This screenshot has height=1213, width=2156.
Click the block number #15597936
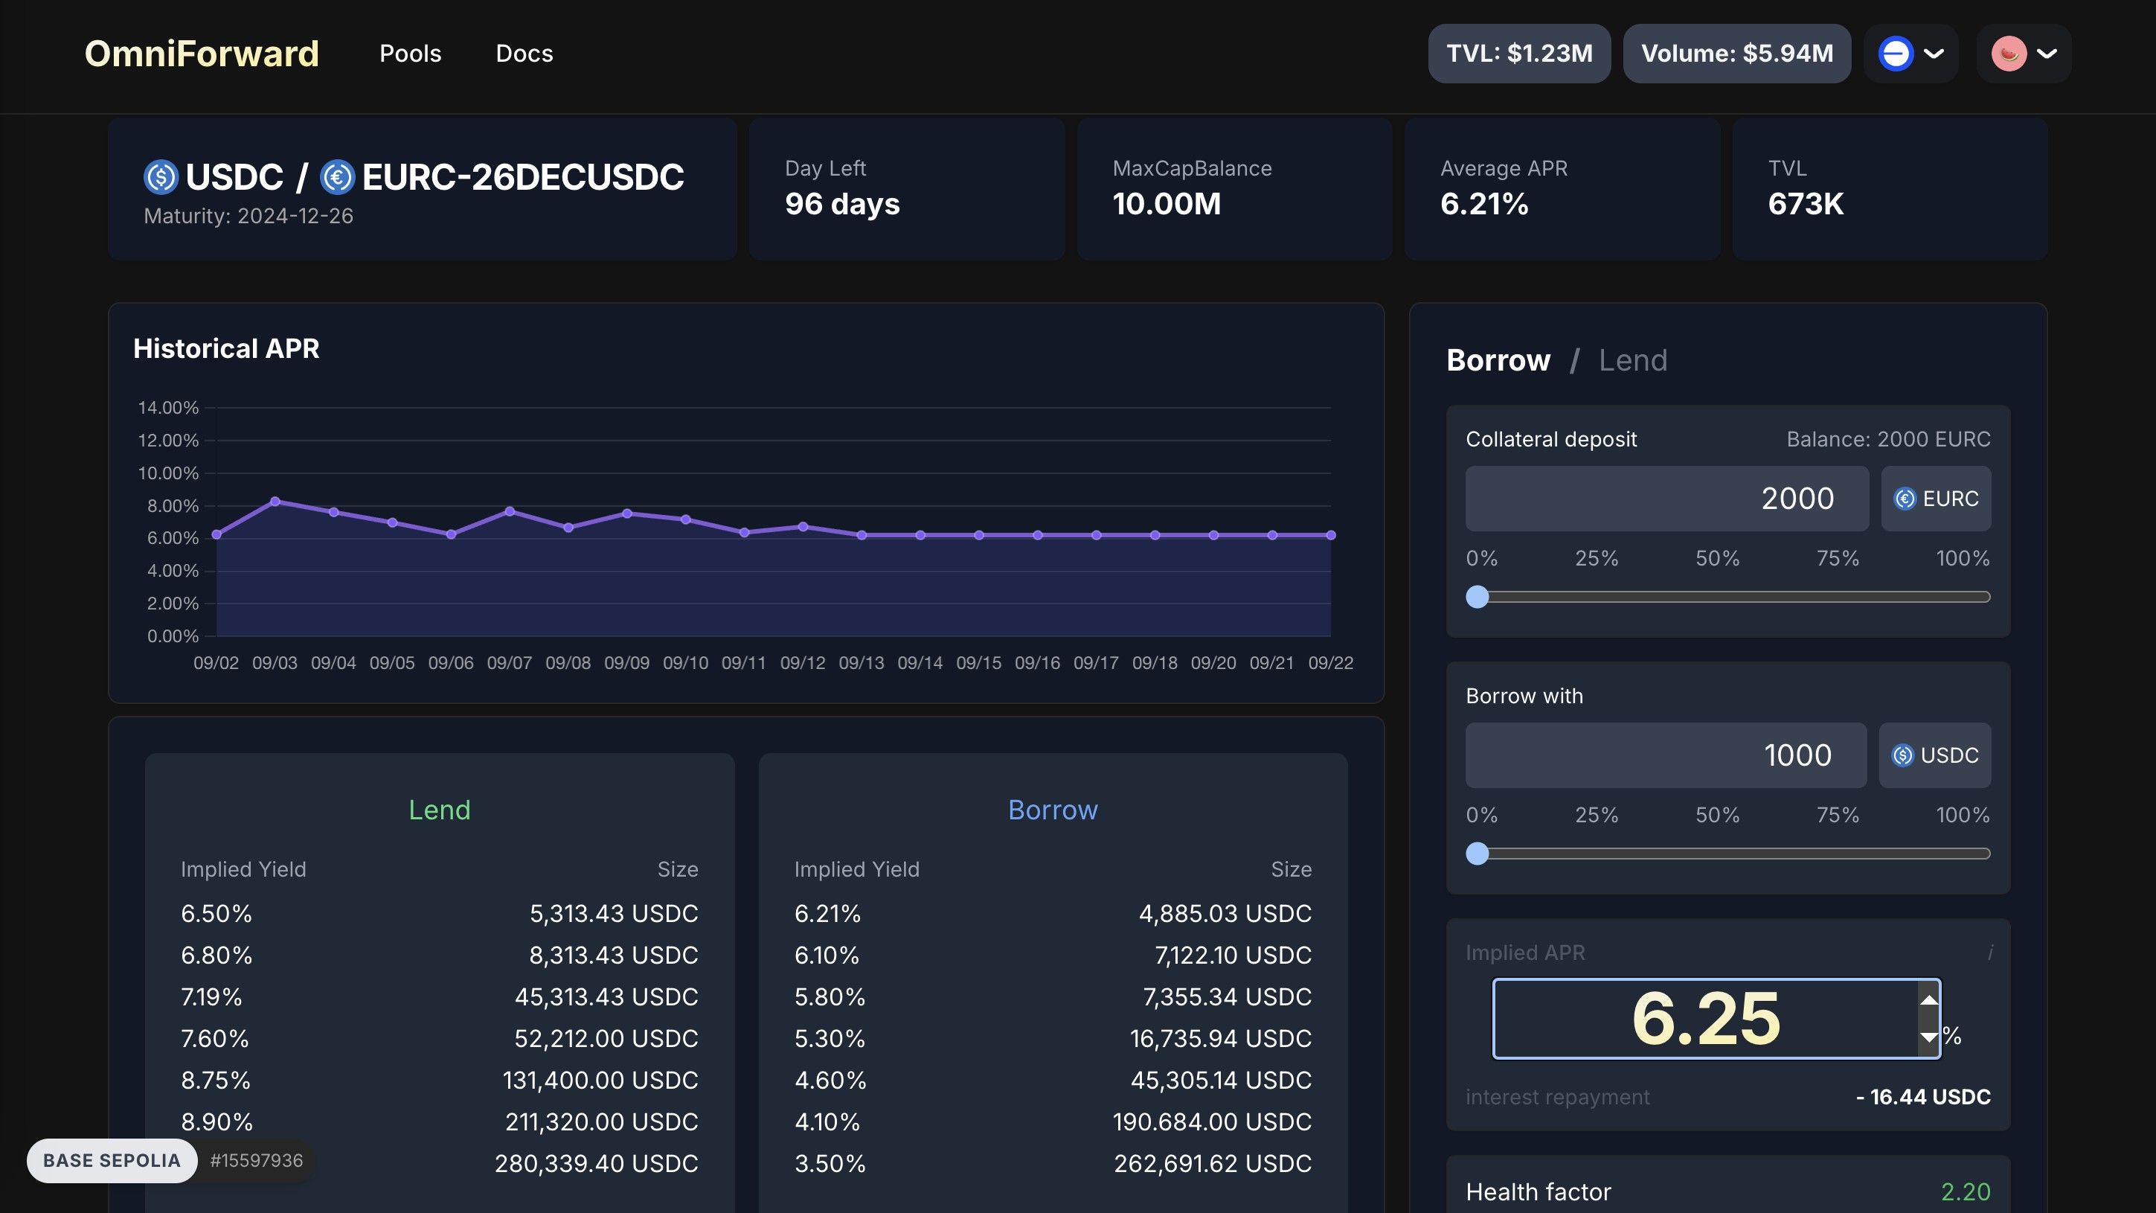(256, 1160)
